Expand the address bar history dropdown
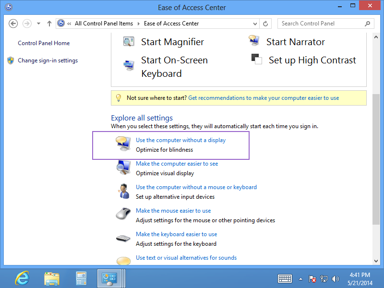The image size is (384, 288). pyautogui.click(x=255, y=24)
